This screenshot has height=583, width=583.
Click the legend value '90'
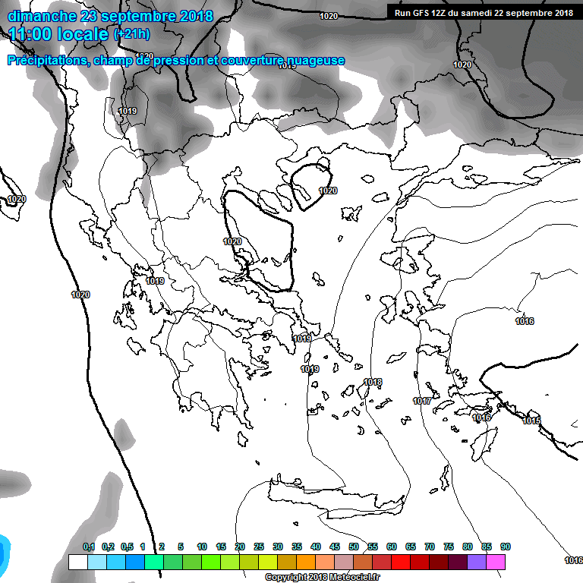(x=506, y=547)
